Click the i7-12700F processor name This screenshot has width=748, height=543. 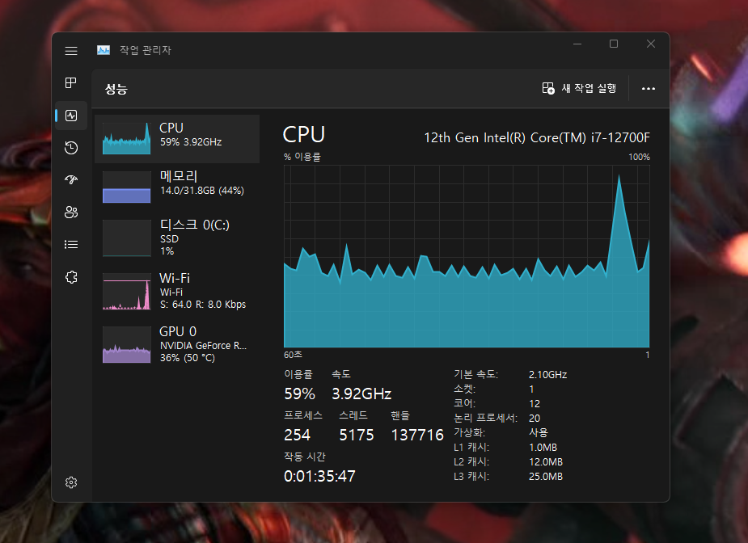(x=537, y=138)
